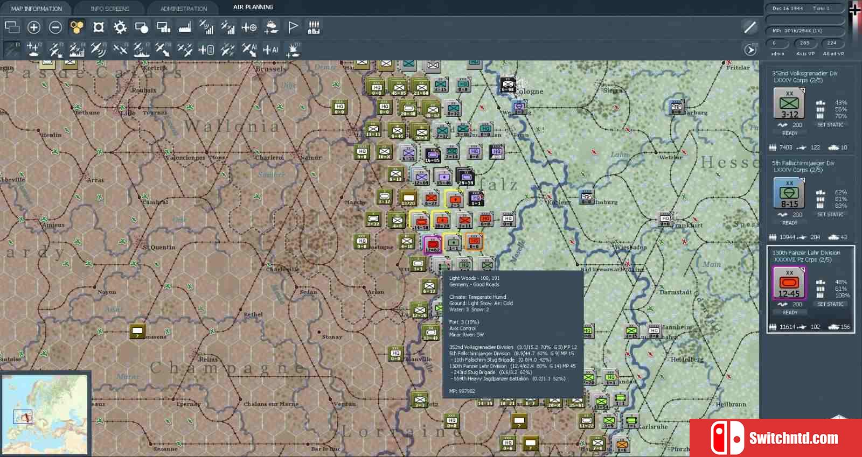Click the minimap of Europe
862x457 pixels.
click(45, 414)
